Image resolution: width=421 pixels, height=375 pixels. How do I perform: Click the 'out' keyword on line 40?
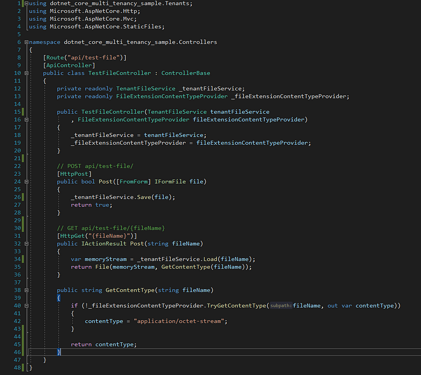(x=333, y=305)
